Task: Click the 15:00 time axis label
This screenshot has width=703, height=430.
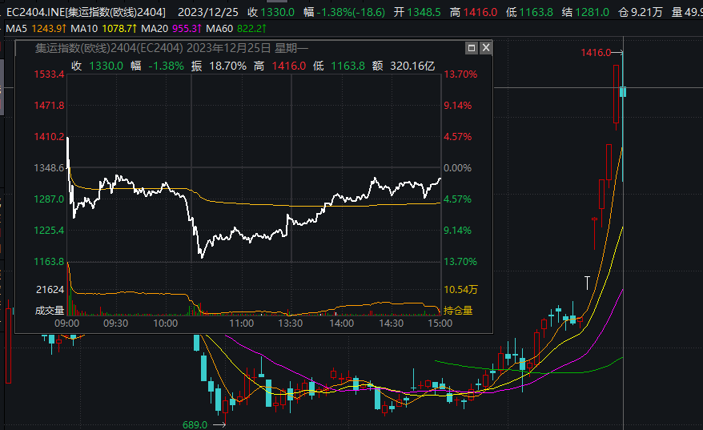Action: pos(440,324)
